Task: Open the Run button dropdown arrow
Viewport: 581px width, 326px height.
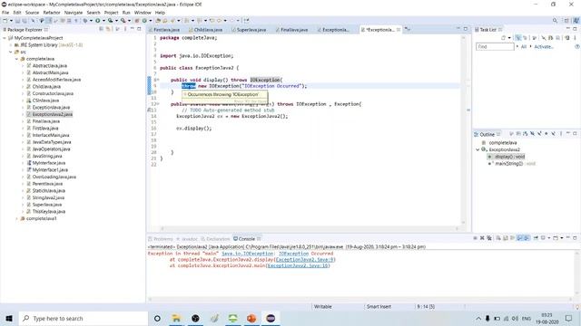Action: click(x=103, y=21)
